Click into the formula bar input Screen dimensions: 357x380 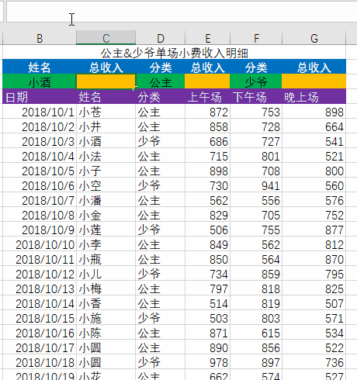click(181, 12)
